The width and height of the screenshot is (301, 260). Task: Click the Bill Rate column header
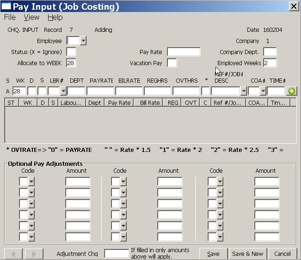coord(148,103)
